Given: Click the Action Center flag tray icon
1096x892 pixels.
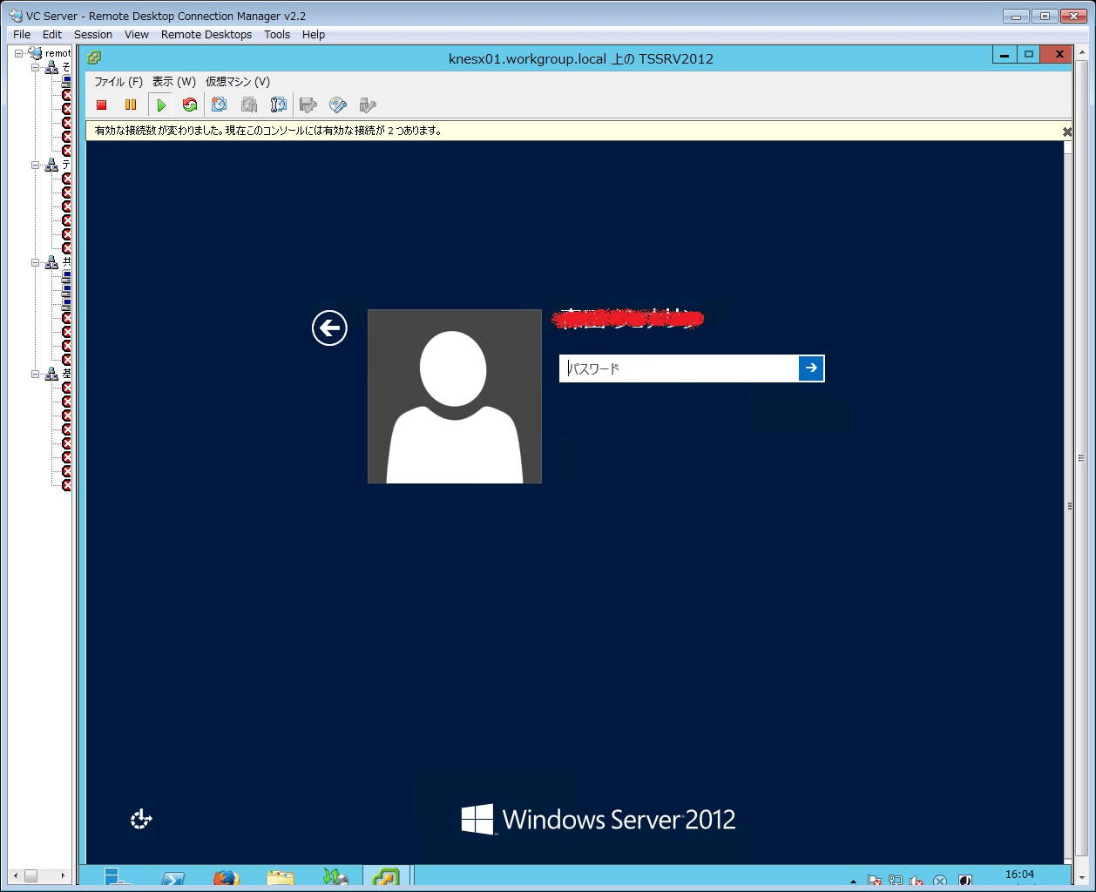Looking at the screenshot, I should [x=874, y=881].
